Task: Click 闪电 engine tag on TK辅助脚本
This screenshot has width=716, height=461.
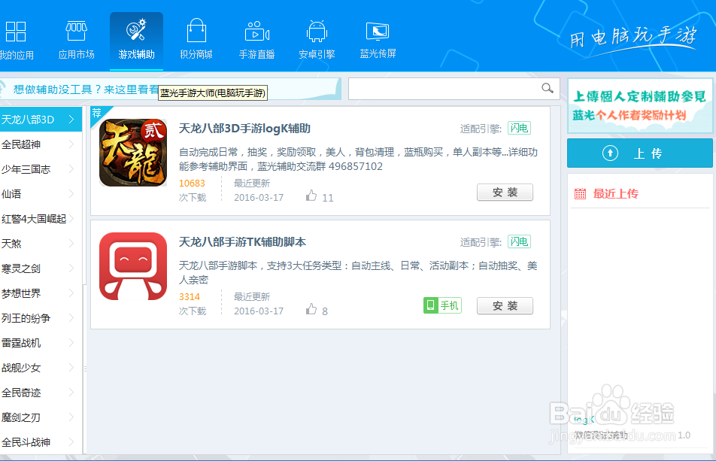Action: tap(519, 241)
